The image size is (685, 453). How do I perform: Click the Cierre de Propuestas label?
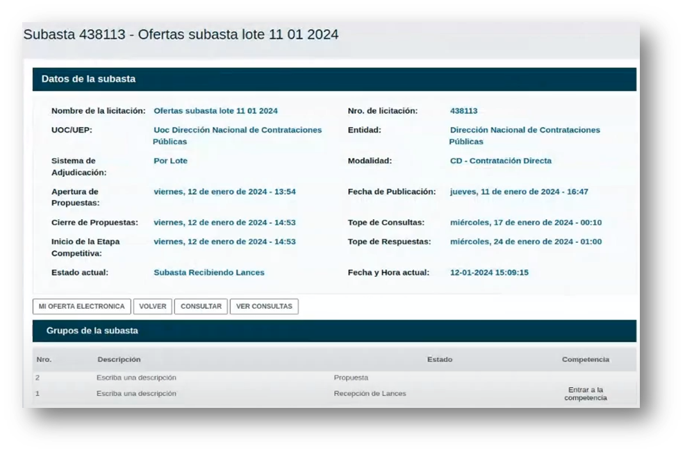pyautogui.click(x=94, y=223)
